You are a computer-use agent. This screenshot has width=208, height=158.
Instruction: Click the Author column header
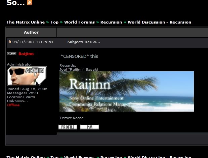point(31,32)
